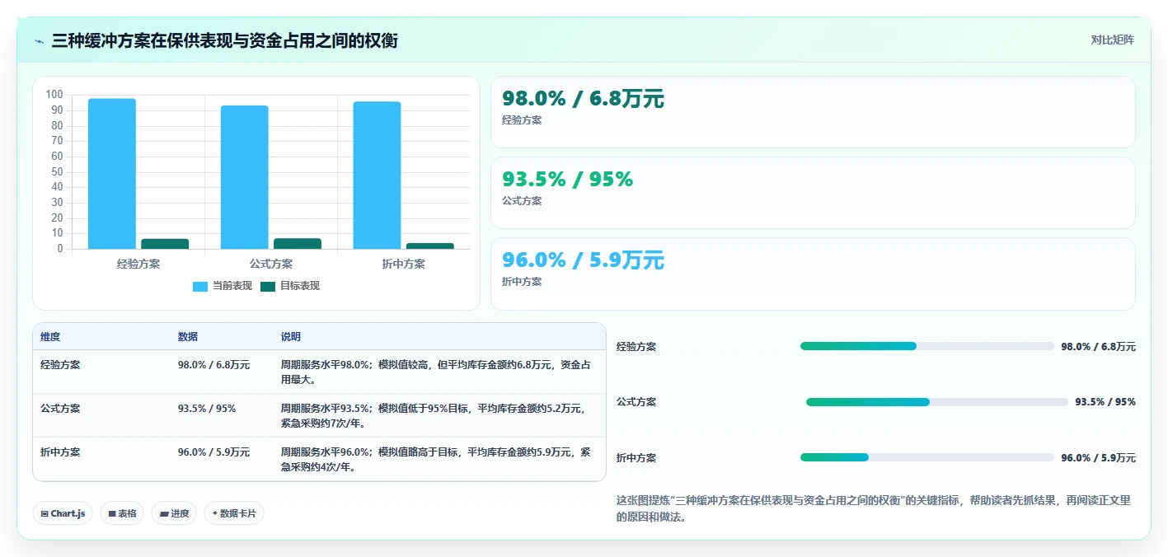Click the dark green 目标表现 legend box

coord(268,287)
